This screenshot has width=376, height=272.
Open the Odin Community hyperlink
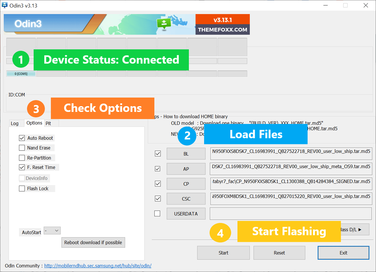(98, 266)
